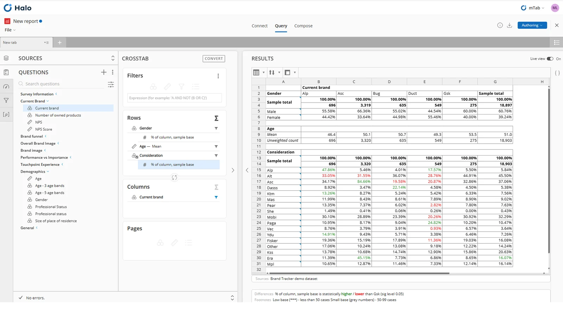Collapse crosstab panel with right chevron
The height and width of the screenshot is (316, 563).
pyautogui.click(x=233, y=170)
